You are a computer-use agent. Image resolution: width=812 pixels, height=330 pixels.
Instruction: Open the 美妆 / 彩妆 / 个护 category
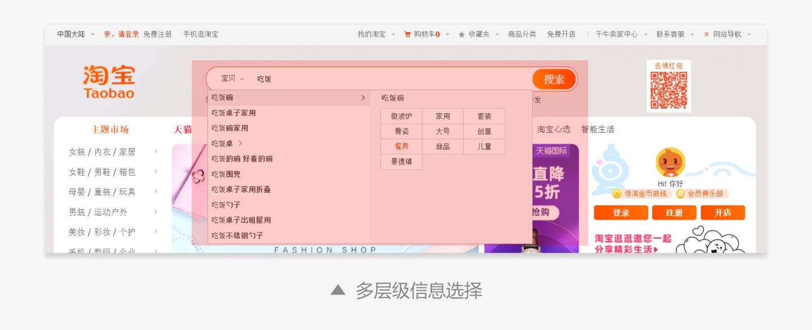tap(102, 232)
